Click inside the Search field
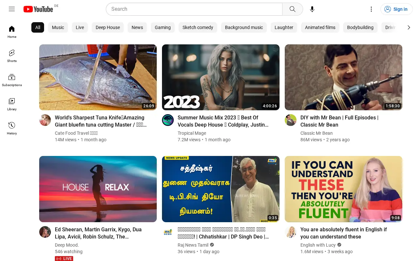The width and height of the screenshot is (418, 261). coord(194,9)
